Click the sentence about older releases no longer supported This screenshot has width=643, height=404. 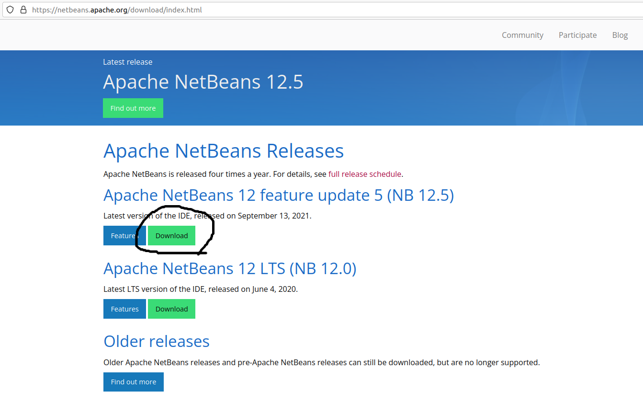click(322, 362)
